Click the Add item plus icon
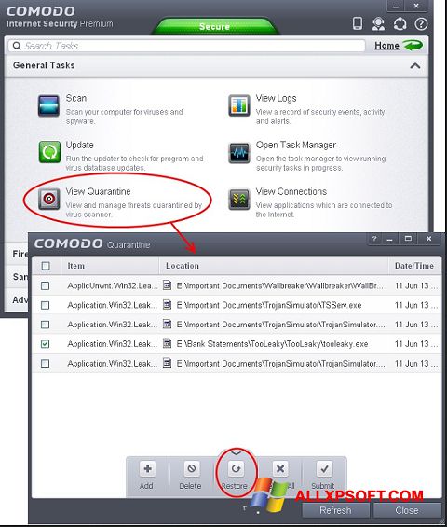The image size is (447, 527). click(147, 468)
